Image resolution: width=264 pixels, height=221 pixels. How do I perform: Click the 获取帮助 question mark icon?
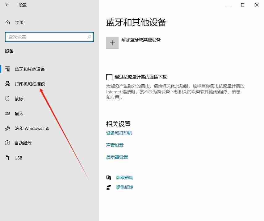point(109,178)
